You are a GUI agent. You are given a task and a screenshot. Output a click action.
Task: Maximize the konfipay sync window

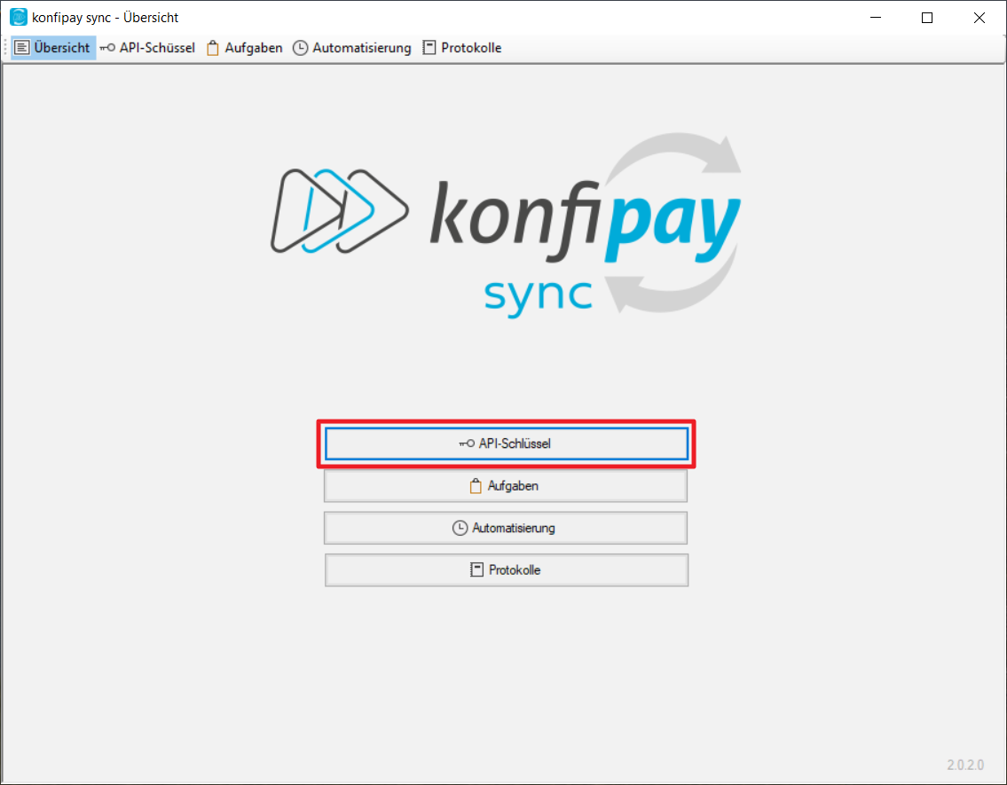[927, 18]
